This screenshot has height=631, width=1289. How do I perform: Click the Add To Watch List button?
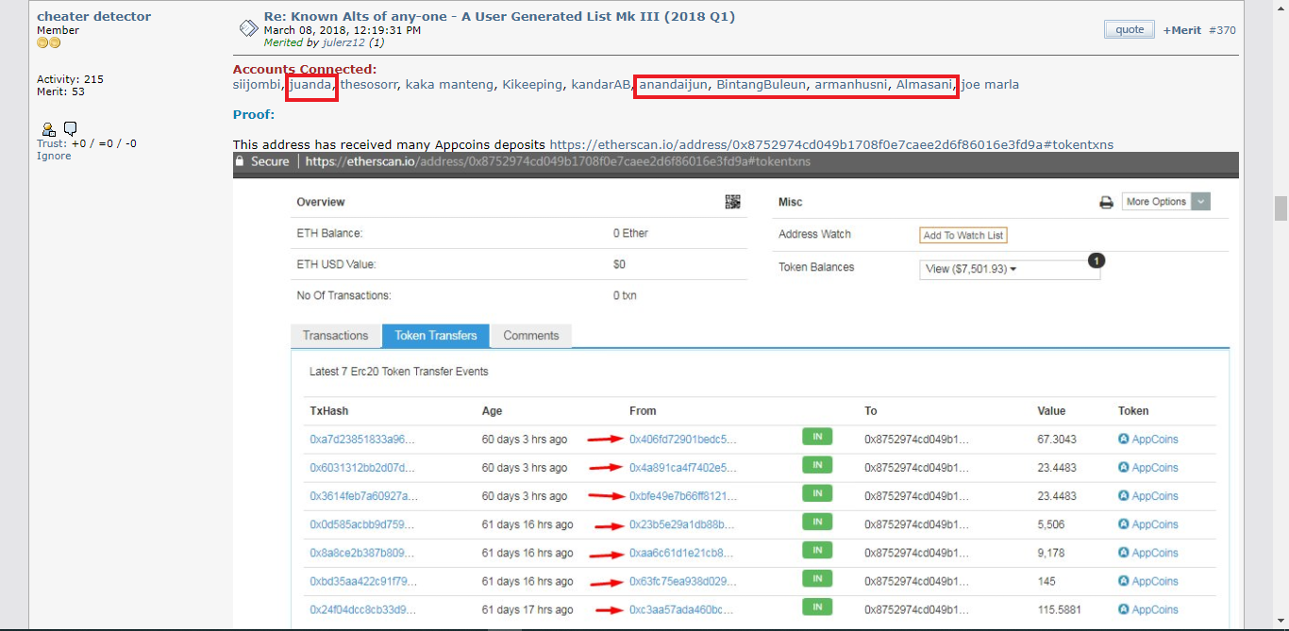point(963,235)
